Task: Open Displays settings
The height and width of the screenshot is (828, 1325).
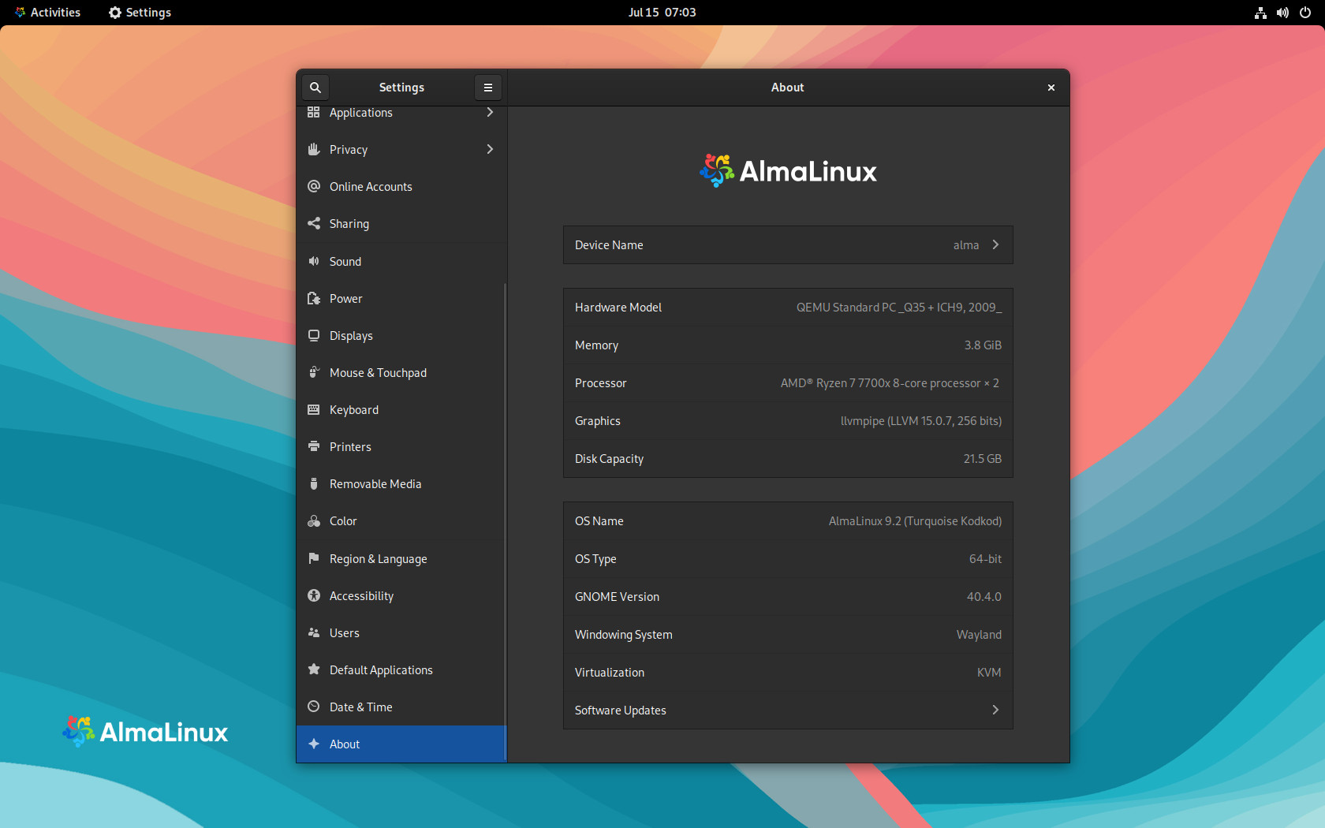Action: [x=401, y=336]
